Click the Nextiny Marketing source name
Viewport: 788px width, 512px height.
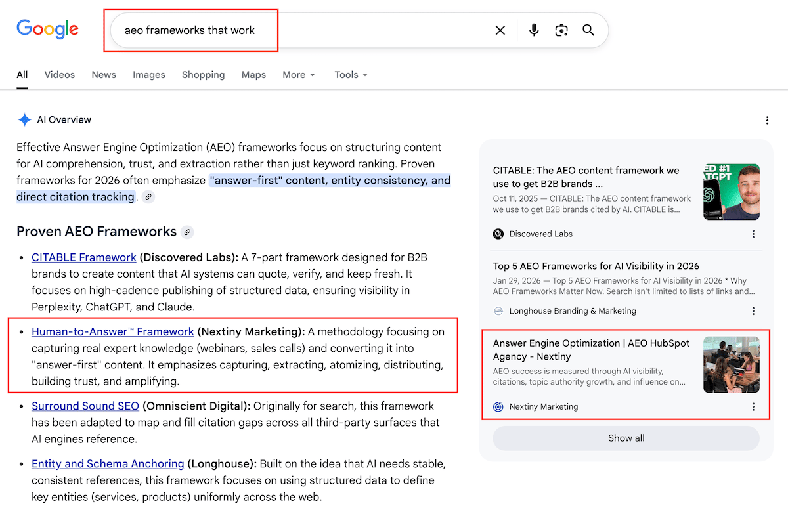coord(544,407)
